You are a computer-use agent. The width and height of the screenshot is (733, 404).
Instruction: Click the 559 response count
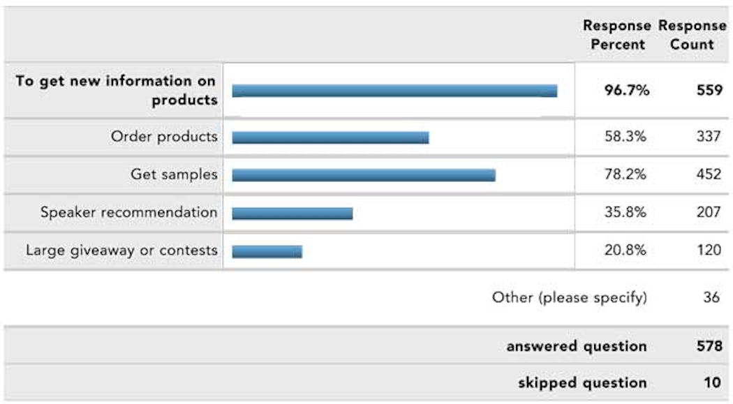(x=709, y=90)
